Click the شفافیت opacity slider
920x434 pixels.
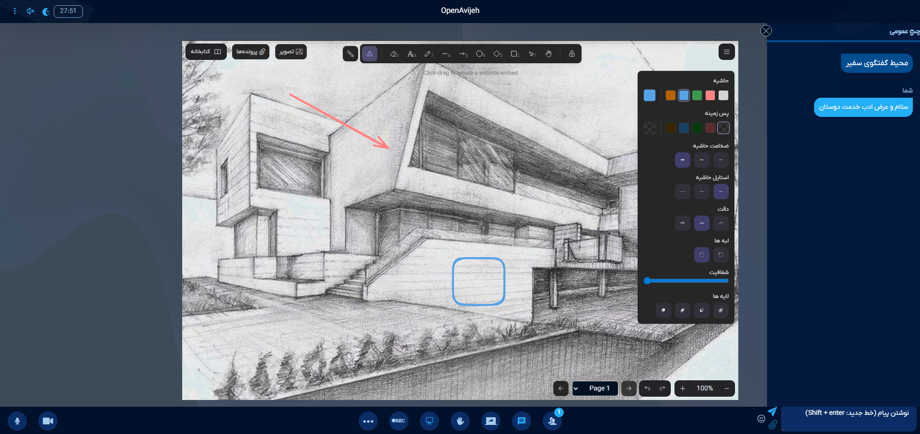[x=686, y=281]
